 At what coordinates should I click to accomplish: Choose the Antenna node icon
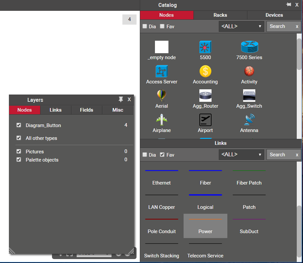pyautogui.click(x=249, y=120)
